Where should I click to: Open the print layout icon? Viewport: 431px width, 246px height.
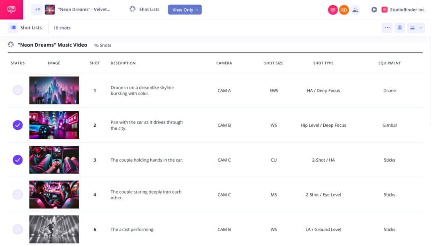[412, 27]
